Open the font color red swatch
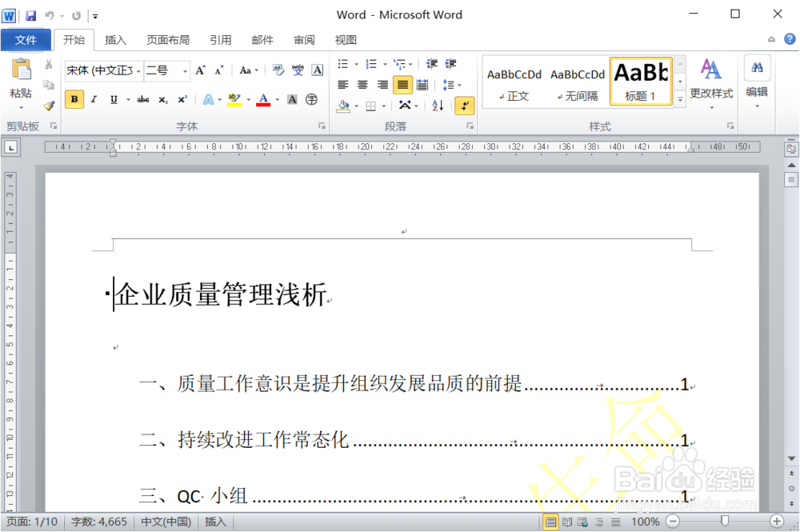The width and height of the screenshot is (800, 532). click(264, 99)
